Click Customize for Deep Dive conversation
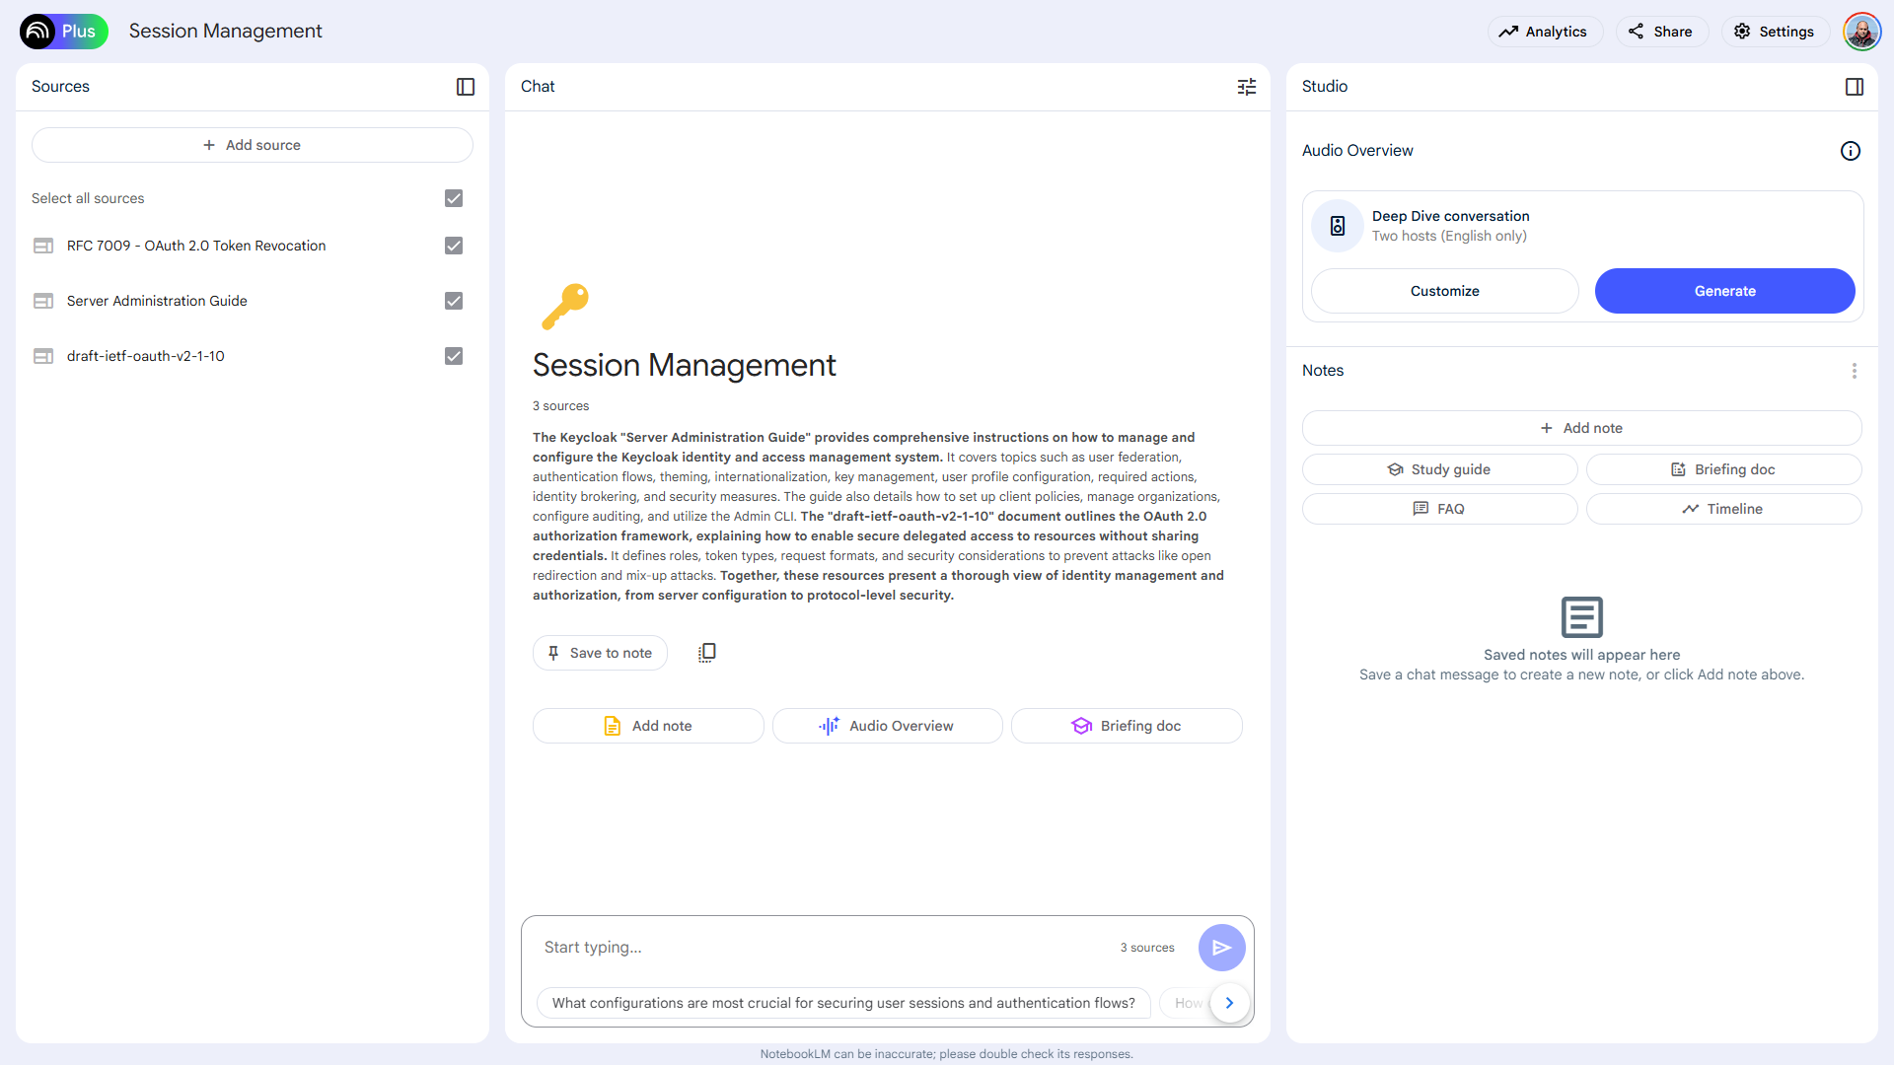Viewport: 1894px width, 1065px height. point(1444,291)
